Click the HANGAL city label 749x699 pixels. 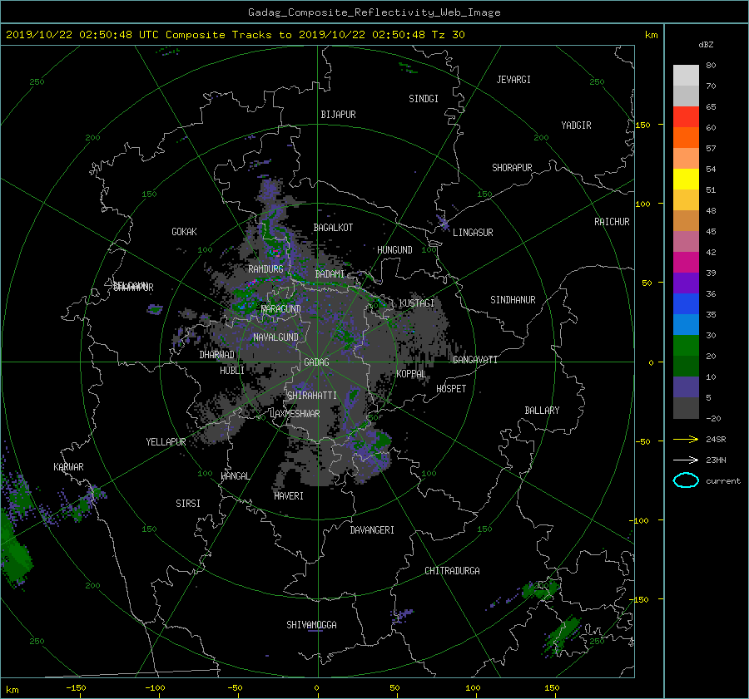pos(235,476)
